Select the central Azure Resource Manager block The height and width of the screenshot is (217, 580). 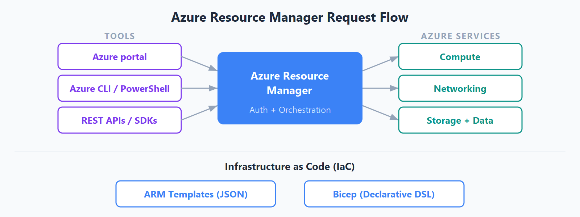click(x=290, y=88)
